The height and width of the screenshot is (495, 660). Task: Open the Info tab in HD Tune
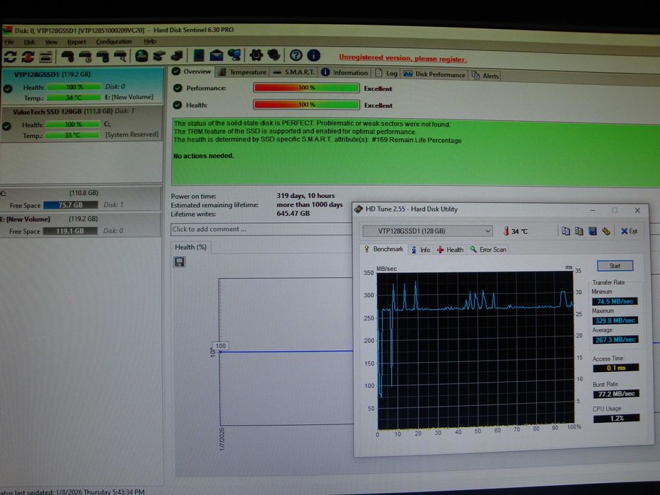tap(420, 250)
